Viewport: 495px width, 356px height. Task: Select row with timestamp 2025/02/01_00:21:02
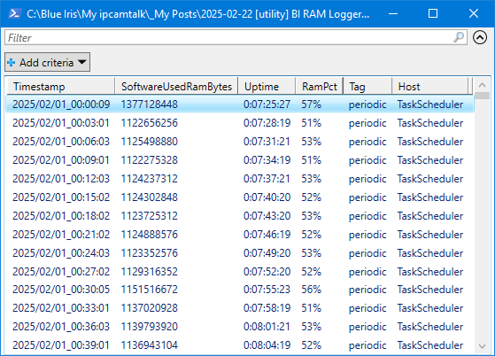[240, 235]
